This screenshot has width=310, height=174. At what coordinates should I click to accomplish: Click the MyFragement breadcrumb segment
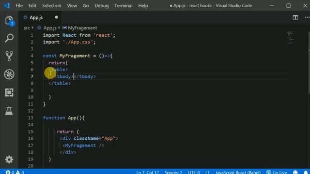(x=82, y=28)
